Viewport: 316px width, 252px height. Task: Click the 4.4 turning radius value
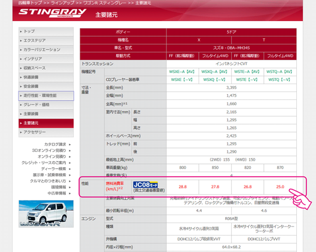(199, 211)
